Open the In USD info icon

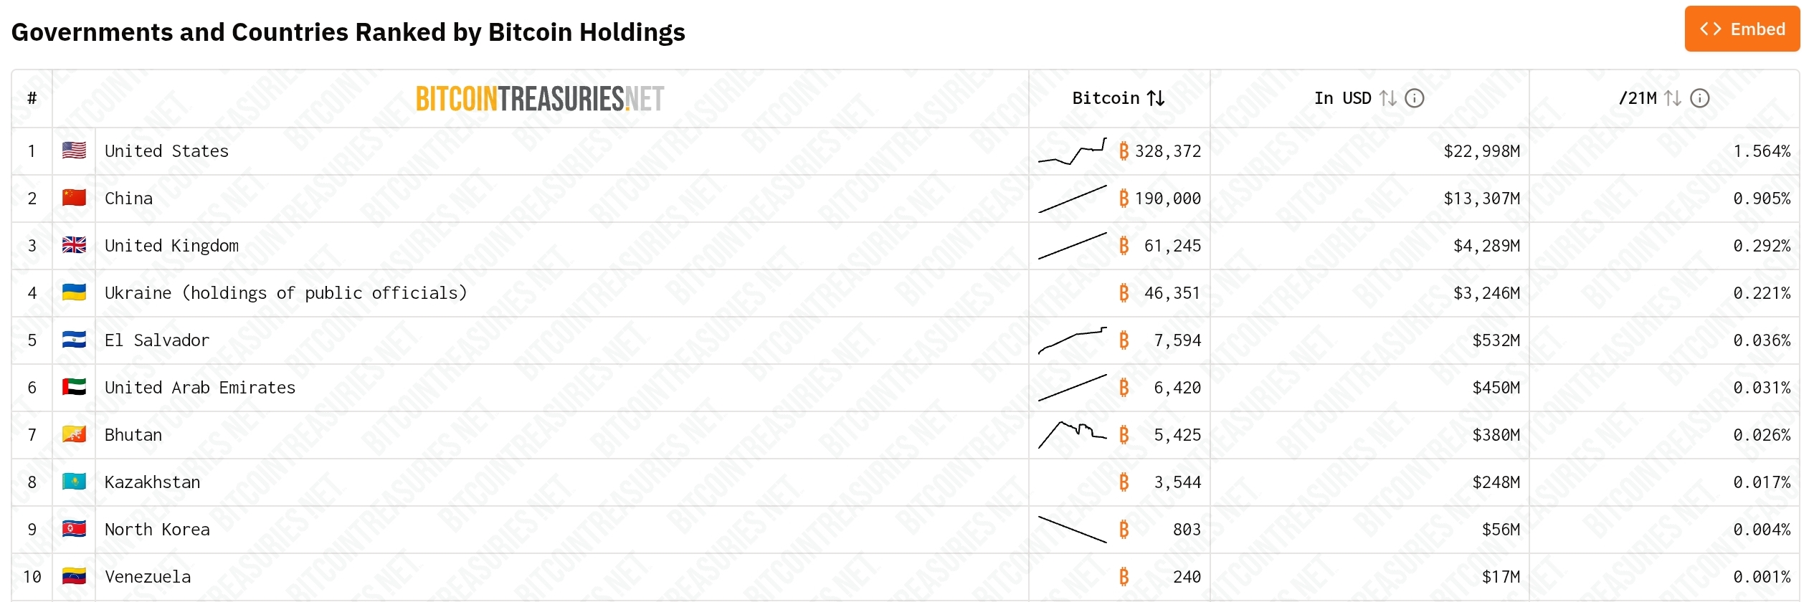1414,98
